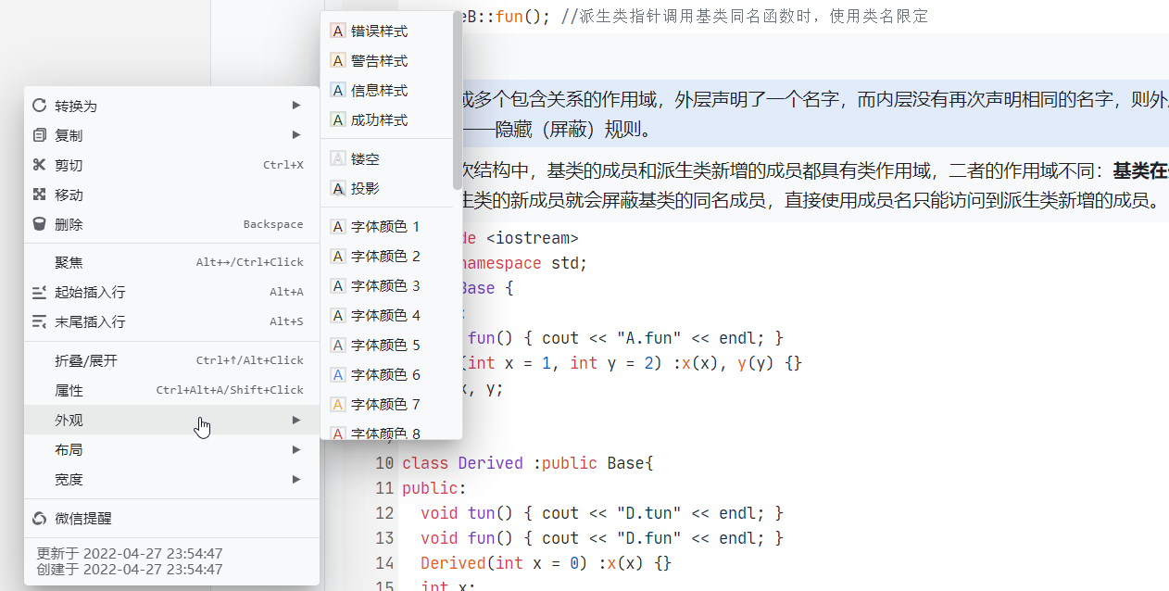Choose 移动 menu entry
1169x591 pixels.
tap(171, 195)
